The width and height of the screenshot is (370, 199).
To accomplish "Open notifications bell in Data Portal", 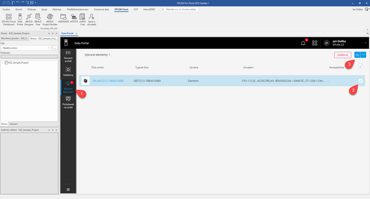I will (x=303, y=43).
